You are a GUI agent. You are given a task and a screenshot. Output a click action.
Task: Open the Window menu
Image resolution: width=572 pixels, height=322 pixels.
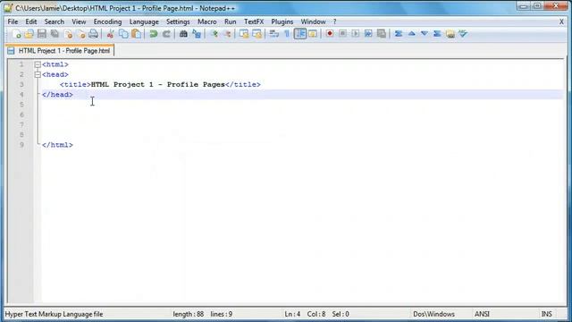(313, 21)
